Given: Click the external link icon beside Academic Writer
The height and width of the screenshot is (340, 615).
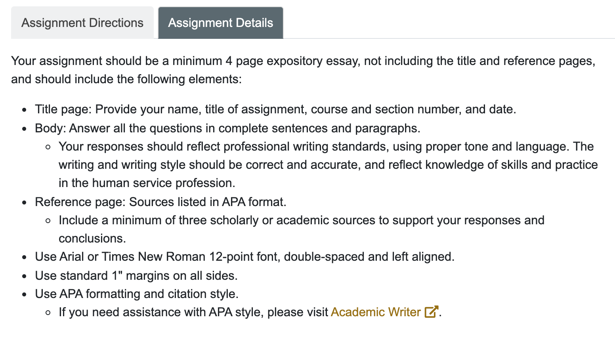Looking at the screenshot, I should pyautogui.click(x=431, y=312).
